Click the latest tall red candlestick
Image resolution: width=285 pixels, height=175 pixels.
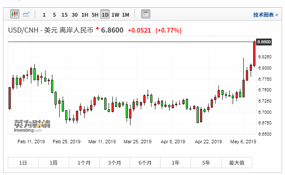pyautogui.click(x=254, y=54)
